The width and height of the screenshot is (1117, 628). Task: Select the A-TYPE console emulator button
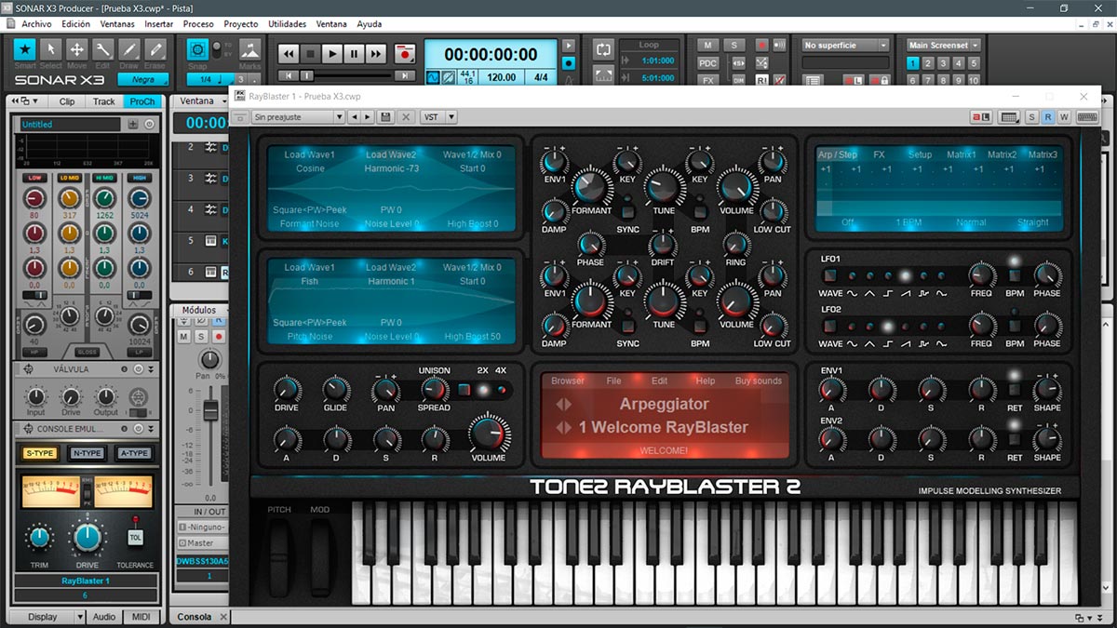(x=134, y=453)
